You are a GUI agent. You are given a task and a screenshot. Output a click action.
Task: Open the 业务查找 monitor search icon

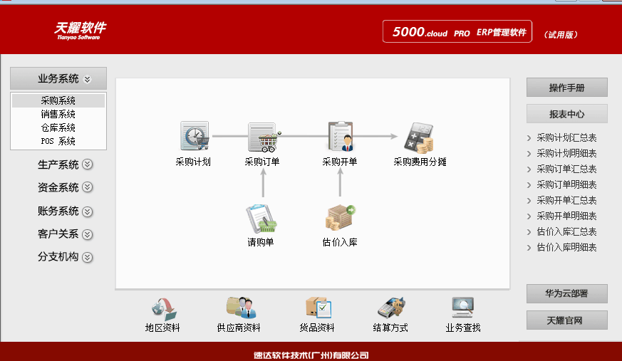[x=462, y=307]
